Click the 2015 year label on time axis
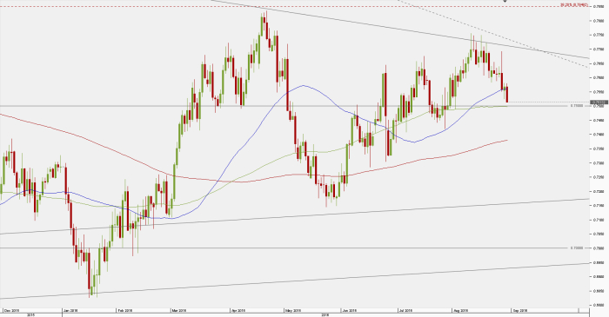The height and width of the screenshot is (317, 609). point(30,315)
